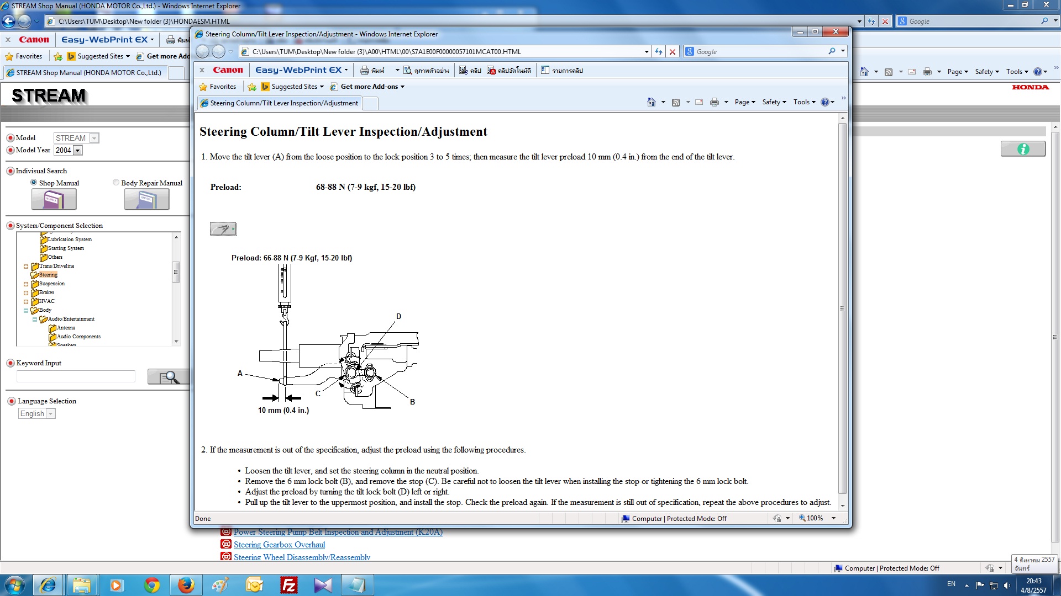Screen dimensions: 1061x596
Task: Activate the Canon Auto Clip tool
Action: click(510, 70)
